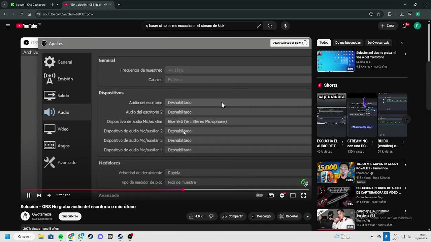Click the browser home button
This screenshot has height=242, width=431.
pos(29,14)
